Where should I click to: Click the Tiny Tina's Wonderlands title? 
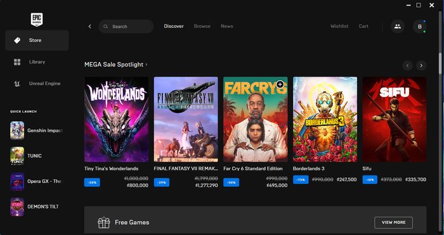[x=111, y=168]
